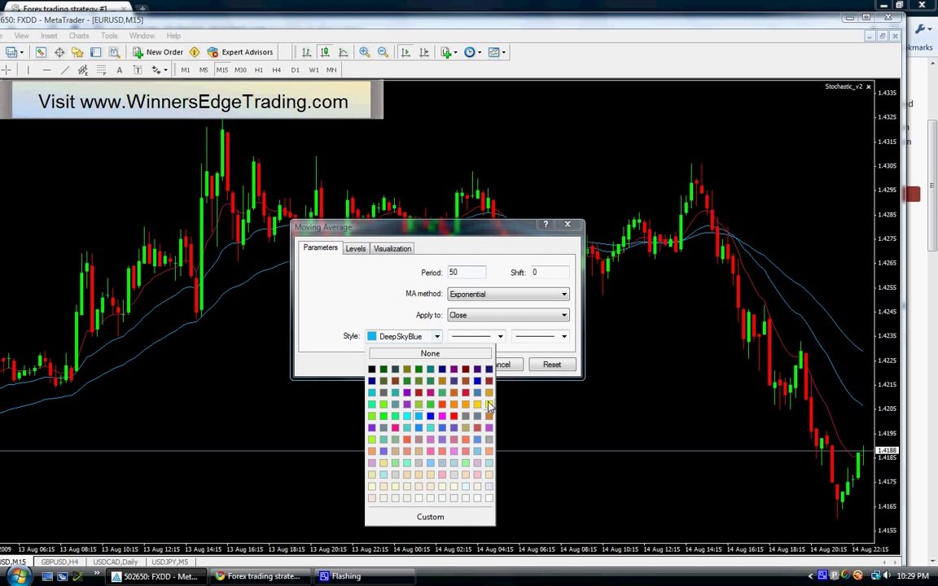
Task: Open the Indicators list icon
Action: point(445,52)
